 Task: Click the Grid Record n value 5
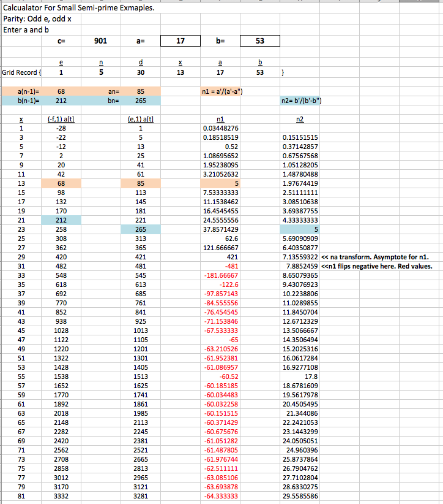click(x=101, y=72)
